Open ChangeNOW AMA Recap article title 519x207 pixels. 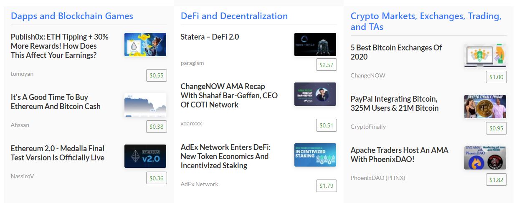click(229, 95)
